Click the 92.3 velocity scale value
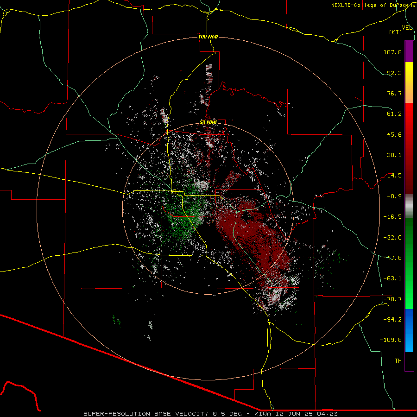 (394, 73)
